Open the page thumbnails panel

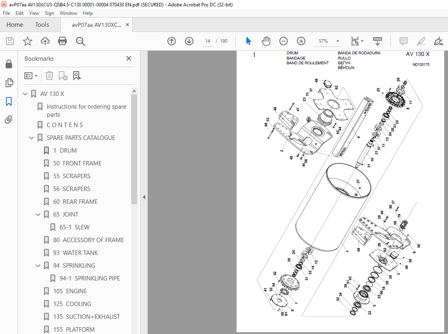[9, 82]
